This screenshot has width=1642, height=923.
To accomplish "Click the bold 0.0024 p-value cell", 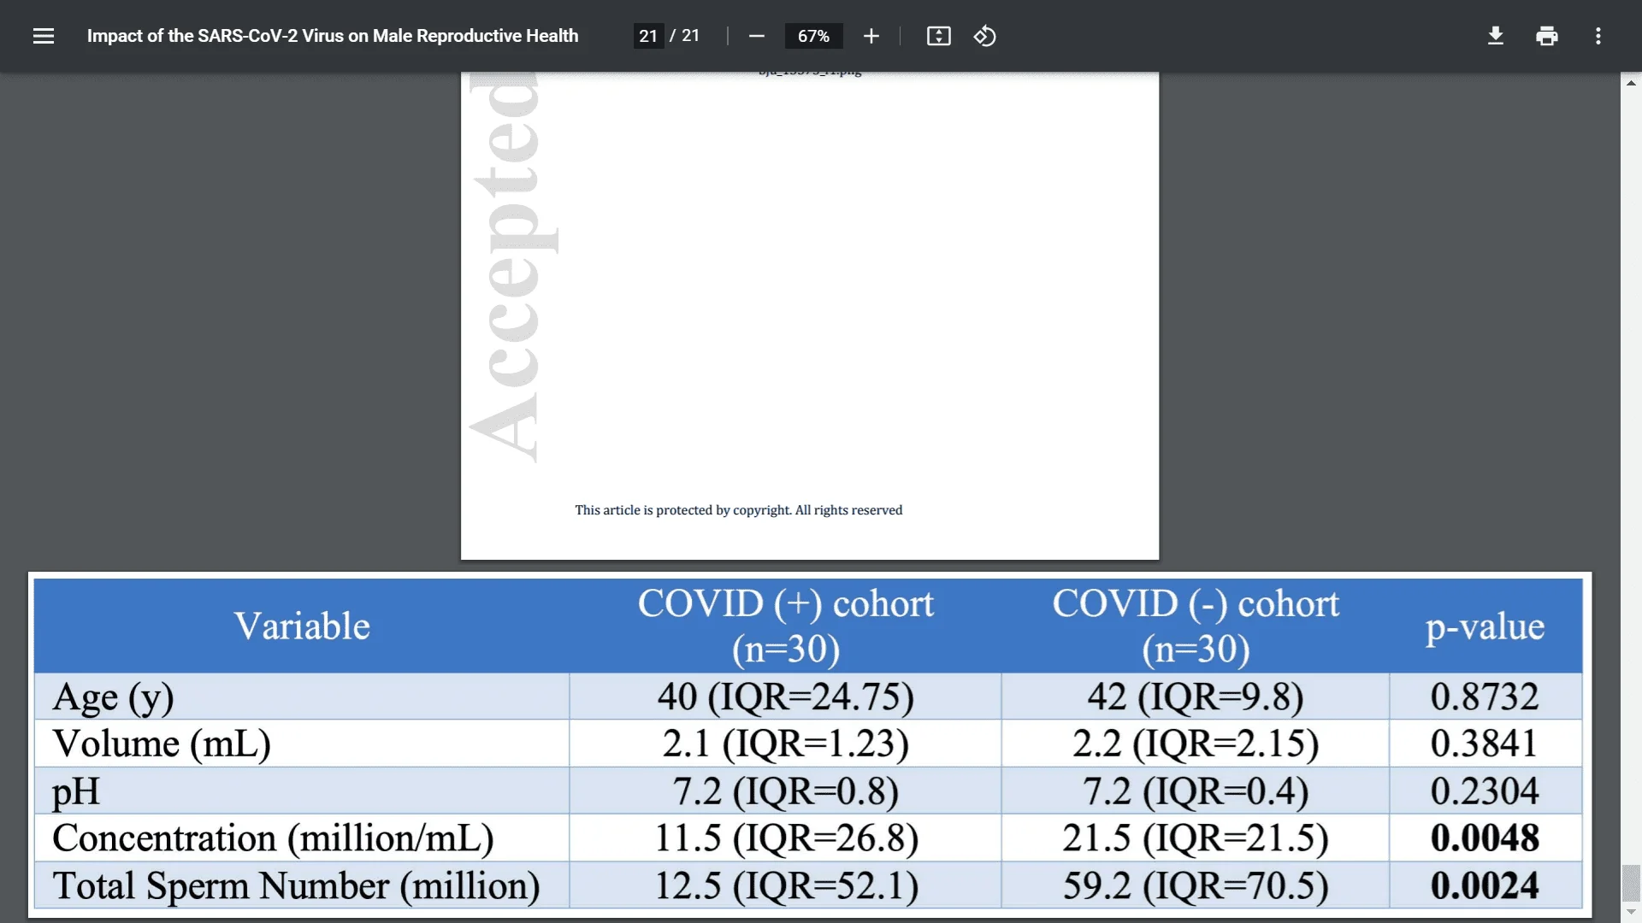I will (1485, 885).
